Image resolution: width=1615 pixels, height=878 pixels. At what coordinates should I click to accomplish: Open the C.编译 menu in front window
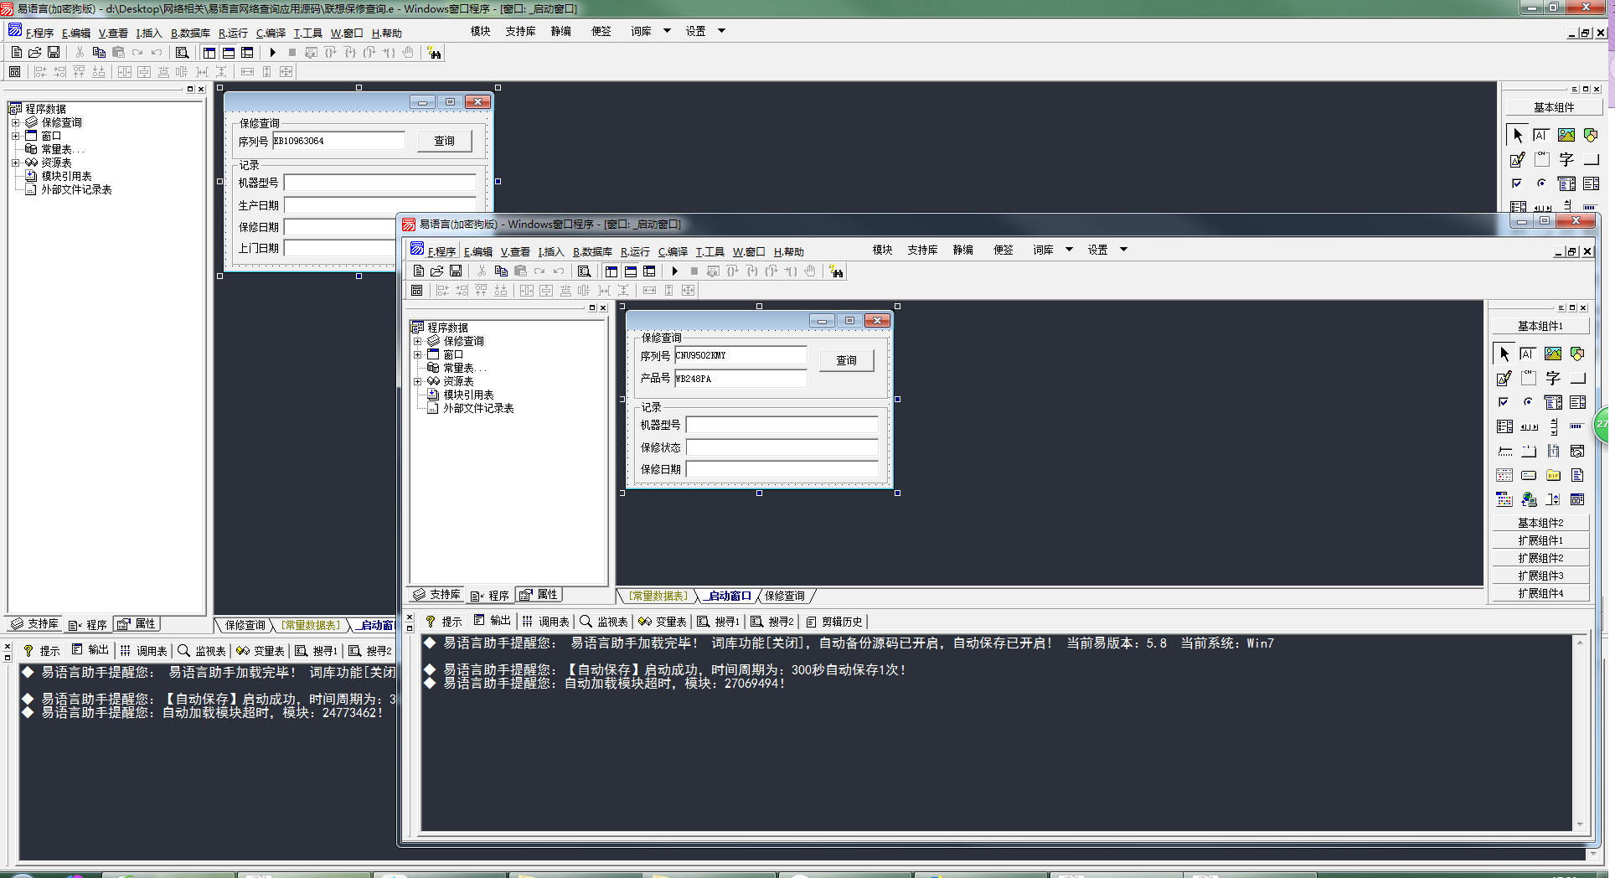(x=673, y=251)
